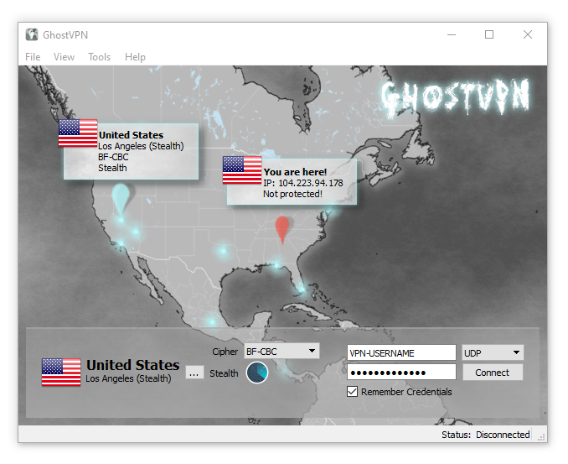Open server selection with the '...' button

coord(194,373)
